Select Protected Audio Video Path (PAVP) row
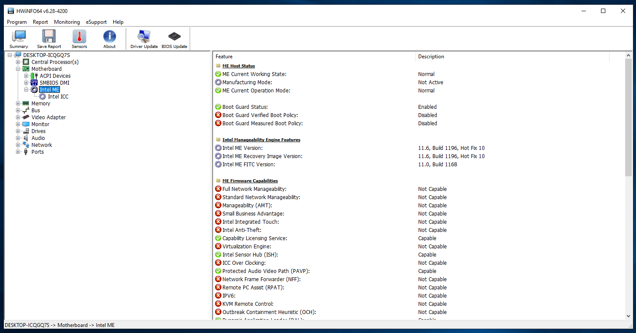Screen dimensions: 636x333 click(419, 271)
